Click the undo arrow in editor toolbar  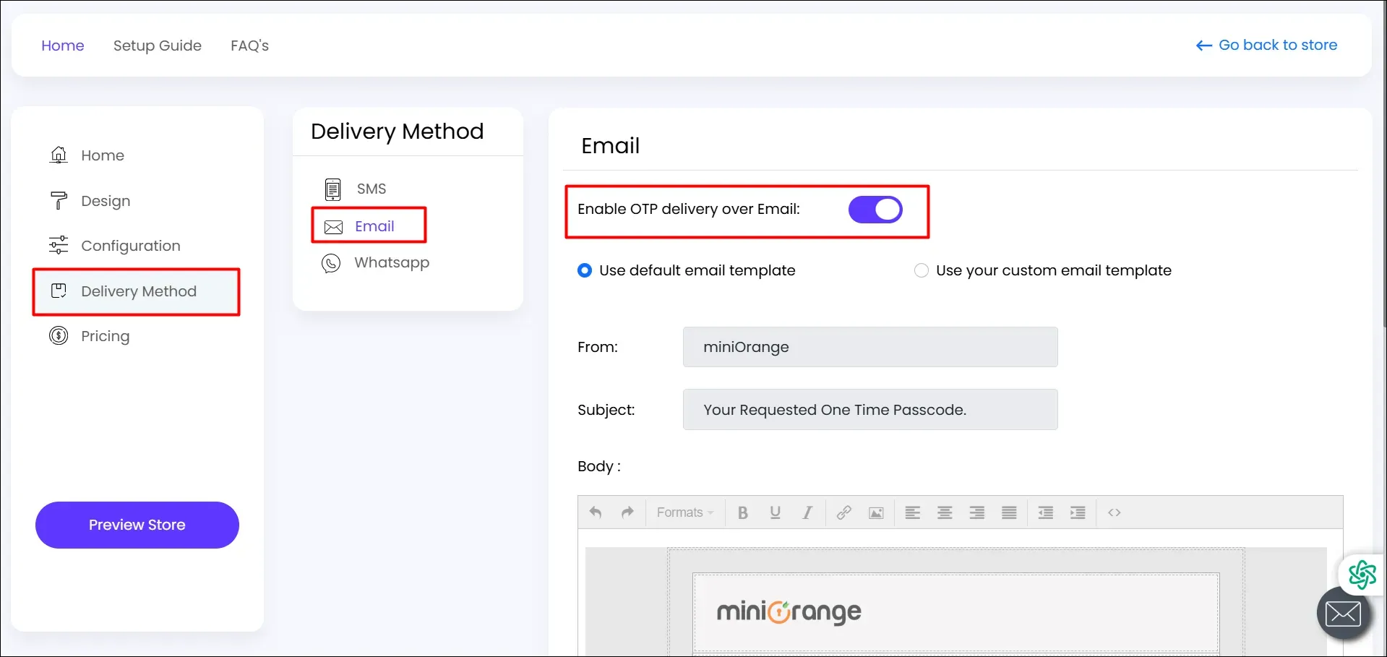(x=596, y=512)
